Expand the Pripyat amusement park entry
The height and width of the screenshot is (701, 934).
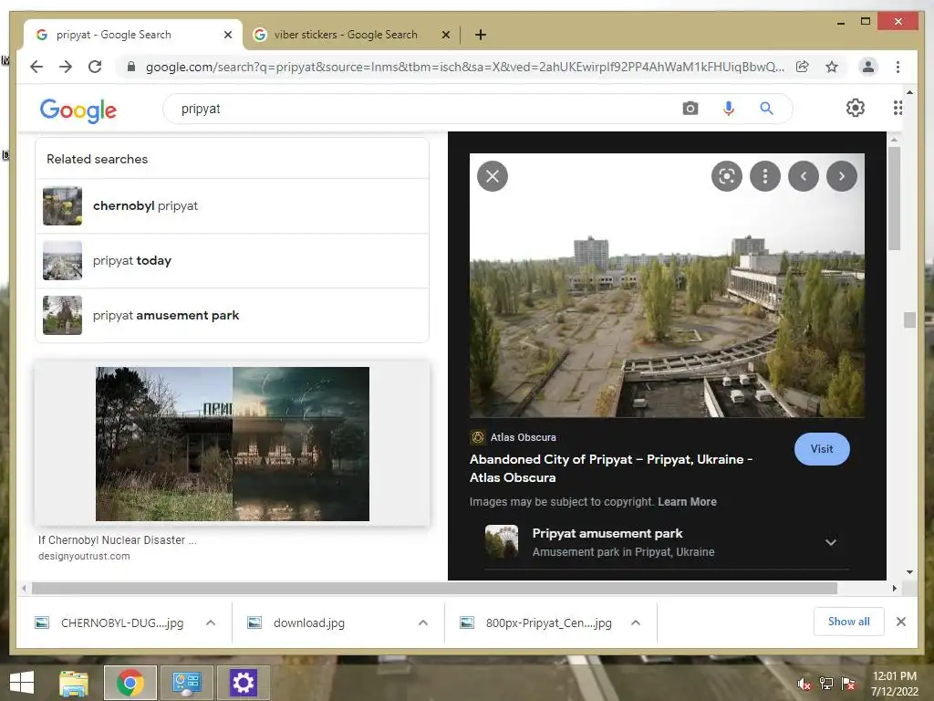click(831, 542)
